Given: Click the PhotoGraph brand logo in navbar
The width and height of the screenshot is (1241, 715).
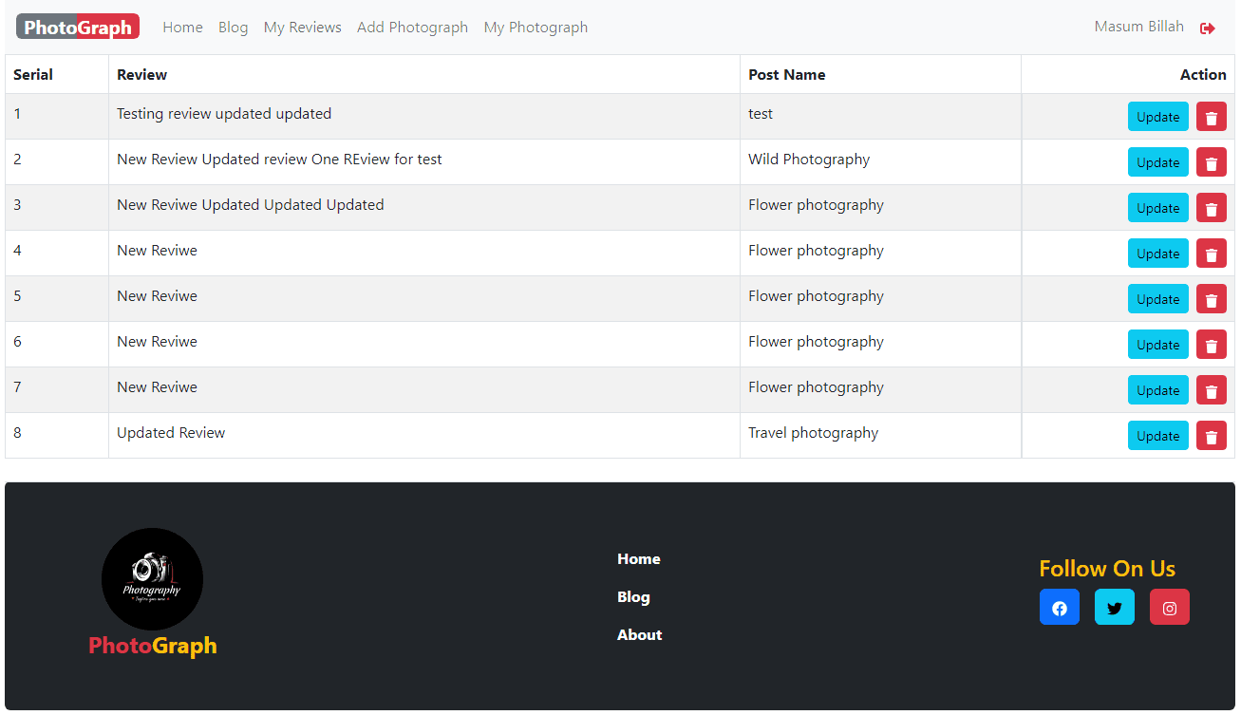Looking at the screenshot, I should (78, 28).
